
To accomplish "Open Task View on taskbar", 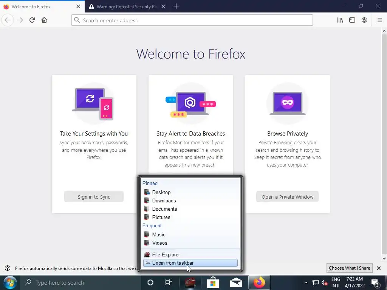I will pos(168,282).
